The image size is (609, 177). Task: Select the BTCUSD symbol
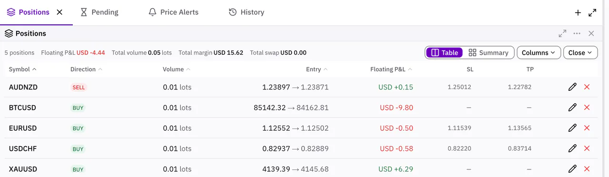pyautogui.click(x=22, y=108)
